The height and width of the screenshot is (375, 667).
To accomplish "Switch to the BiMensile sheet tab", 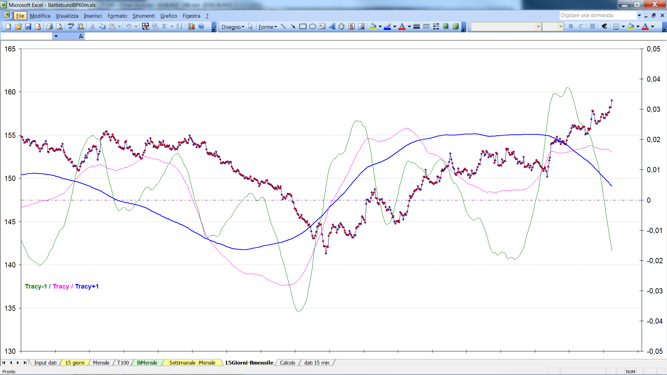I will (147, 362).
